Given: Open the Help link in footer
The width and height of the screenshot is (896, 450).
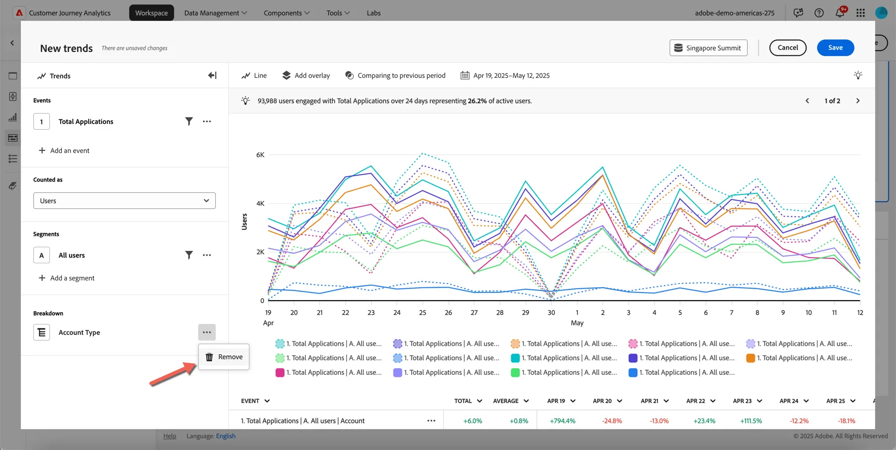Looking at the screenshot, I should coord(170,436).
